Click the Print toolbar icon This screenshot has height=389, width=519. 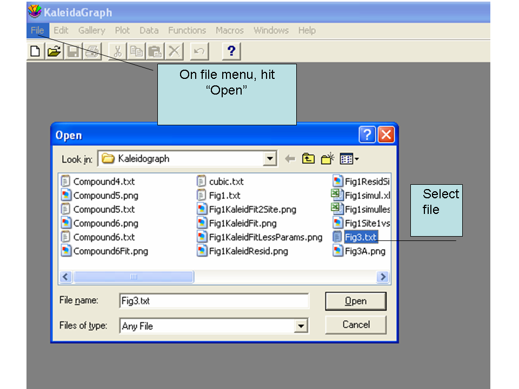pos(92,52)
